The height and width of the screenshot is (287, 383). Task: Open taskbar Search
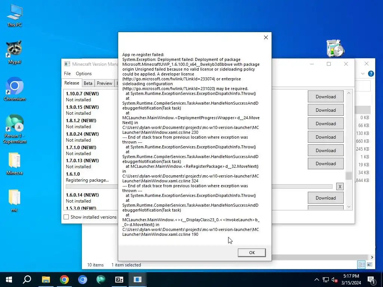[x=27, y=280]
